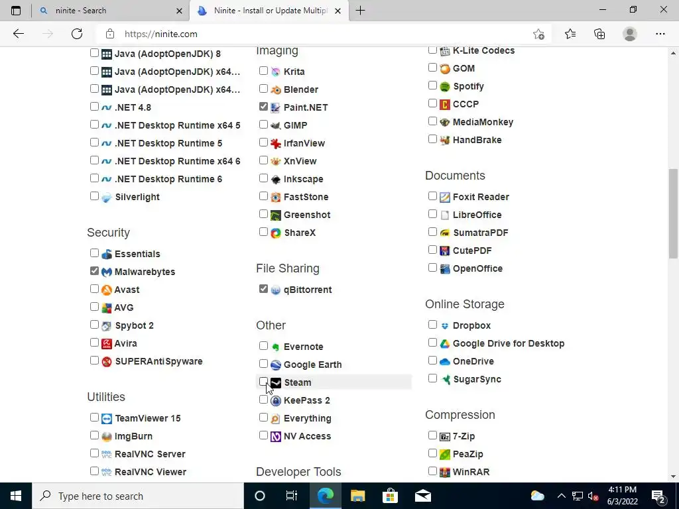Check the MediaMonkey checkbox
679x509 pixels.
[432, 121]
